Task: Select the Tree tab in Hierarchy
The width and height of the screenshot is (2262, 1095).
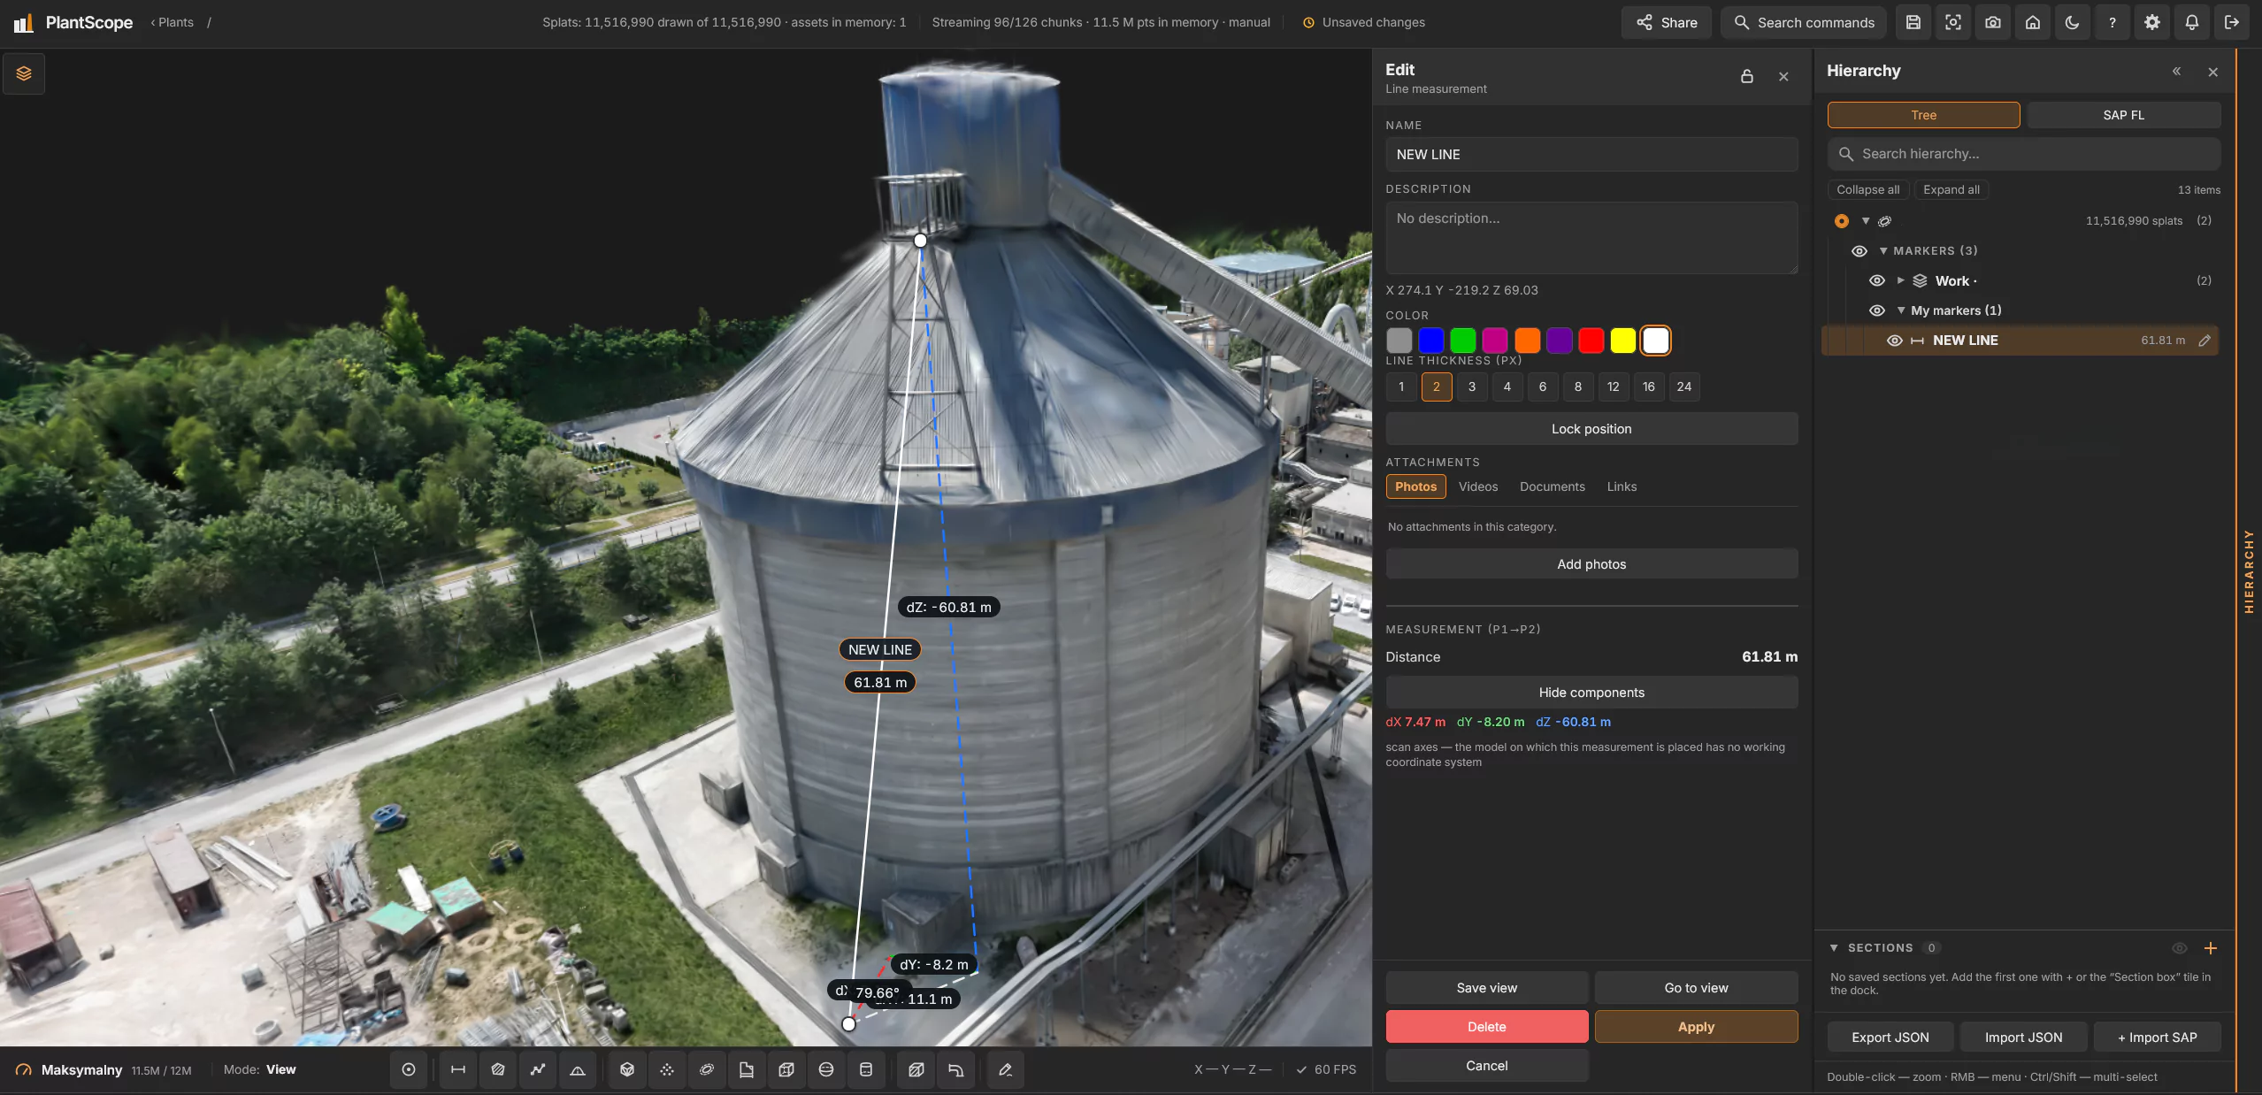Action: 1923,115
